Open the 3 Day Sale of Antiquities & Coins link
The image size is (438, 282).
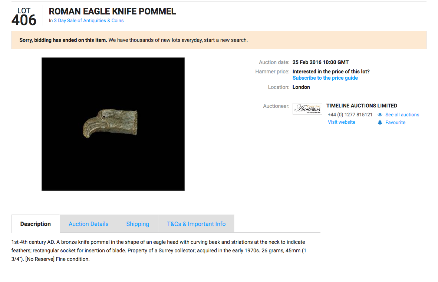(x=89, y=21)
